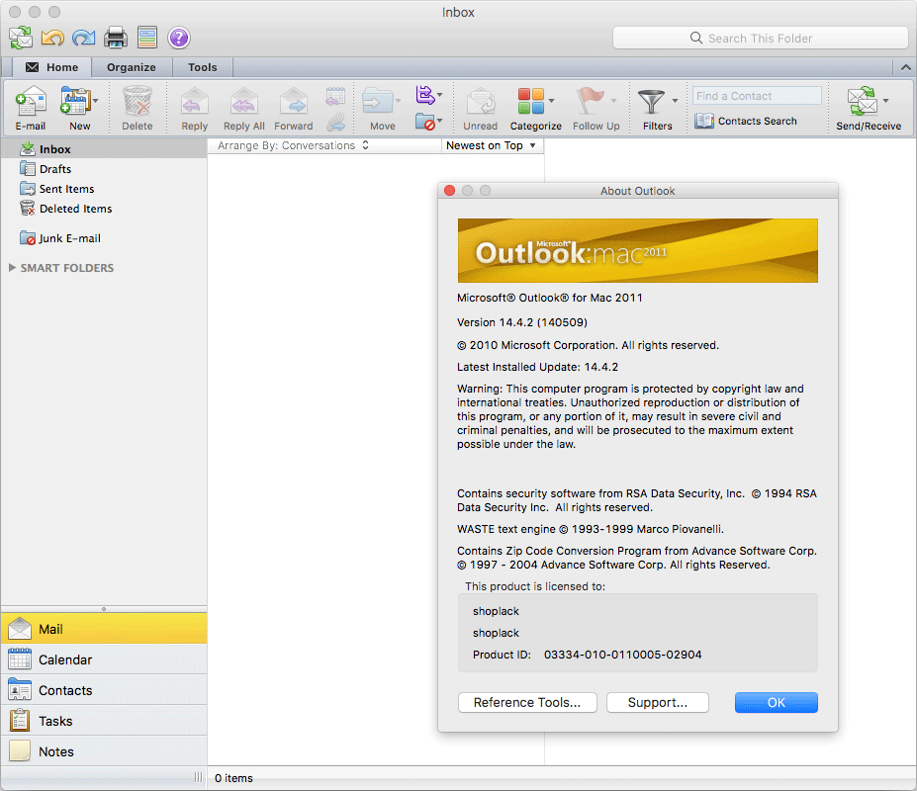
Task: Open the Rules dropdown arrow
Action: tap(440, 95)
